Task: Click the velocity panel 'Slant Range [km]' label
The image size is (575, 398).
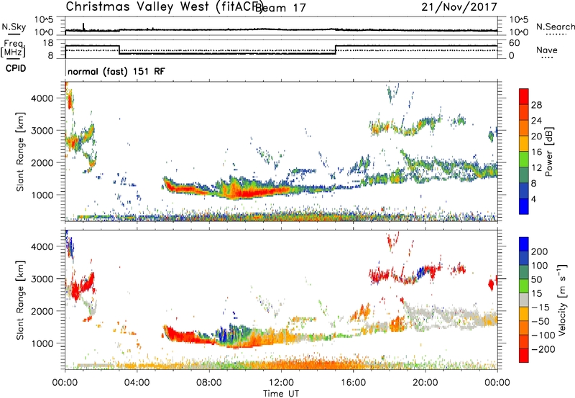Action: [x=20, y=300]
